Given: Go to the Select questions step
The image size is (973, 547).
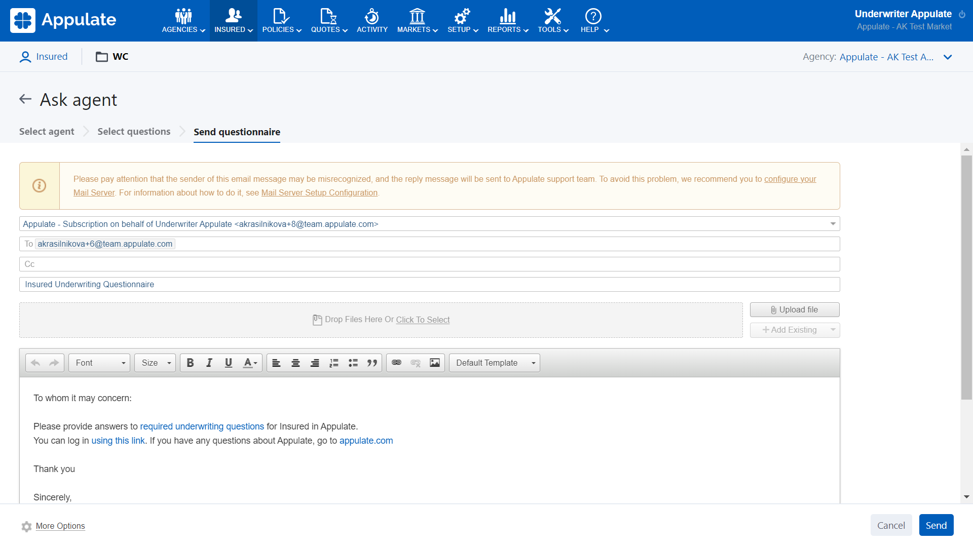Looking at the screenshot, I should tap(134, 132).
